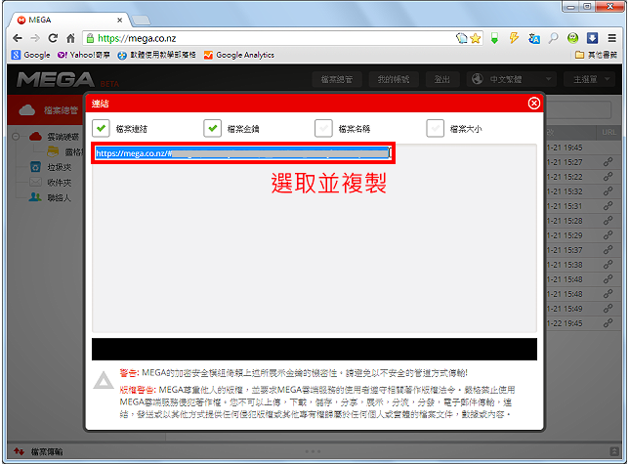
Task: Uncheck the 檔案金鑰 checkbox
Action: pyautogui.click(x=213, y=128)
